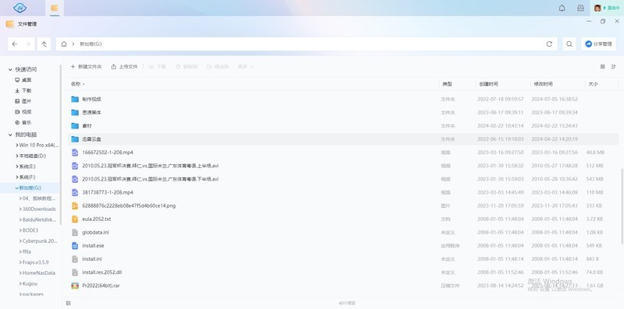Image resolution: width=624 pixels, height=309 pixels.
Task: Select the install.exe application icon
Action: [x=75, y=246]
